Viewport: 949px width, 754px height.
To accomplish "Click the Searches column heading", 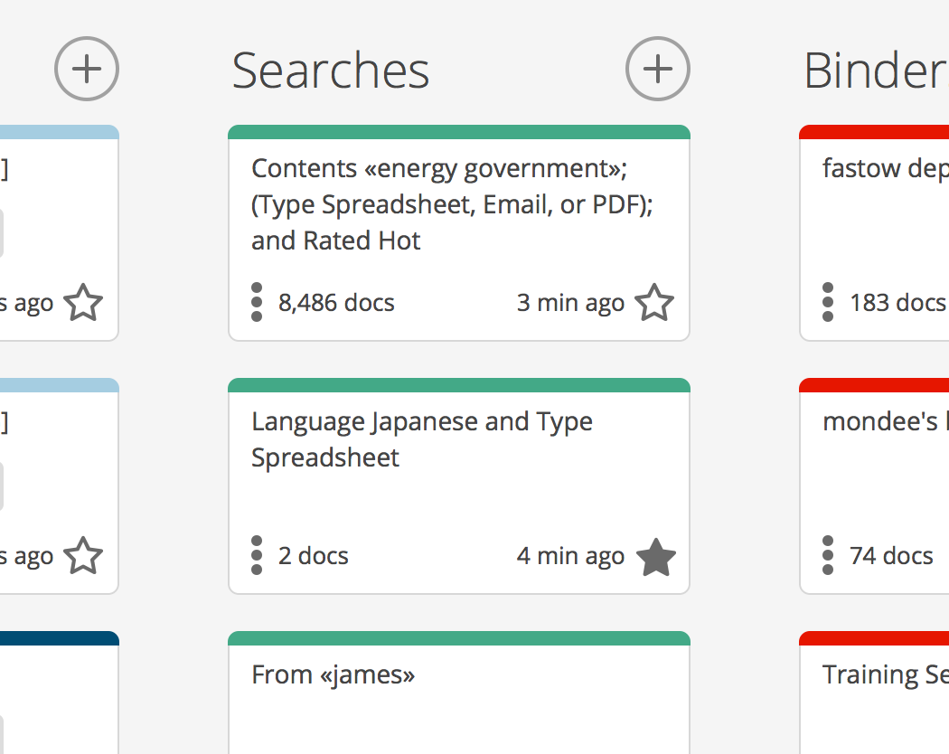I will click(x=331, y=71).
